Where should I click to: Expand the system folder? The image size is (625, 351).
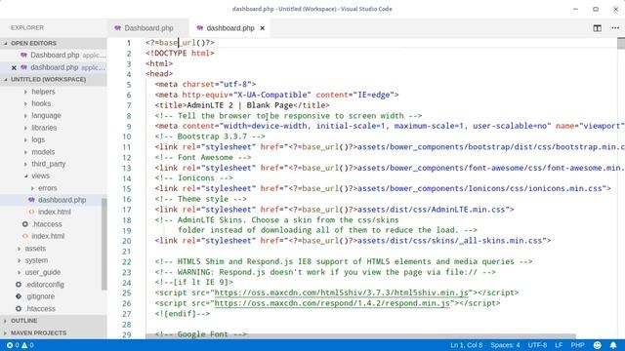(x=36, y=260)
